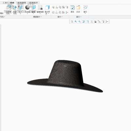
Task: Expand the 截面 dropdown arrow
Action: tap(33, 14)
